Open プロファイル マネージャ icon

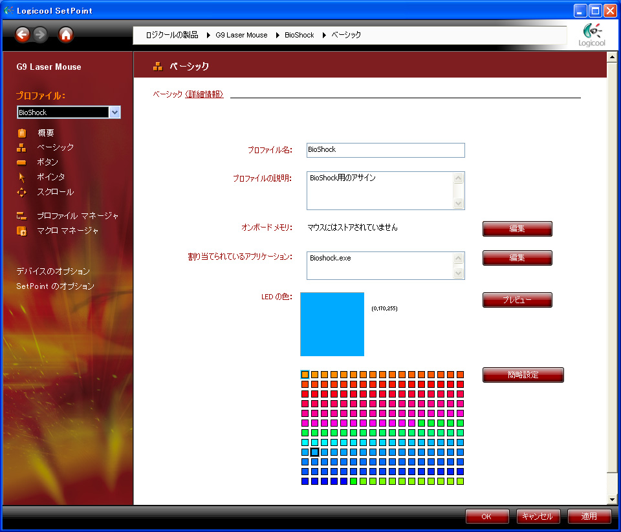(22, 216)
